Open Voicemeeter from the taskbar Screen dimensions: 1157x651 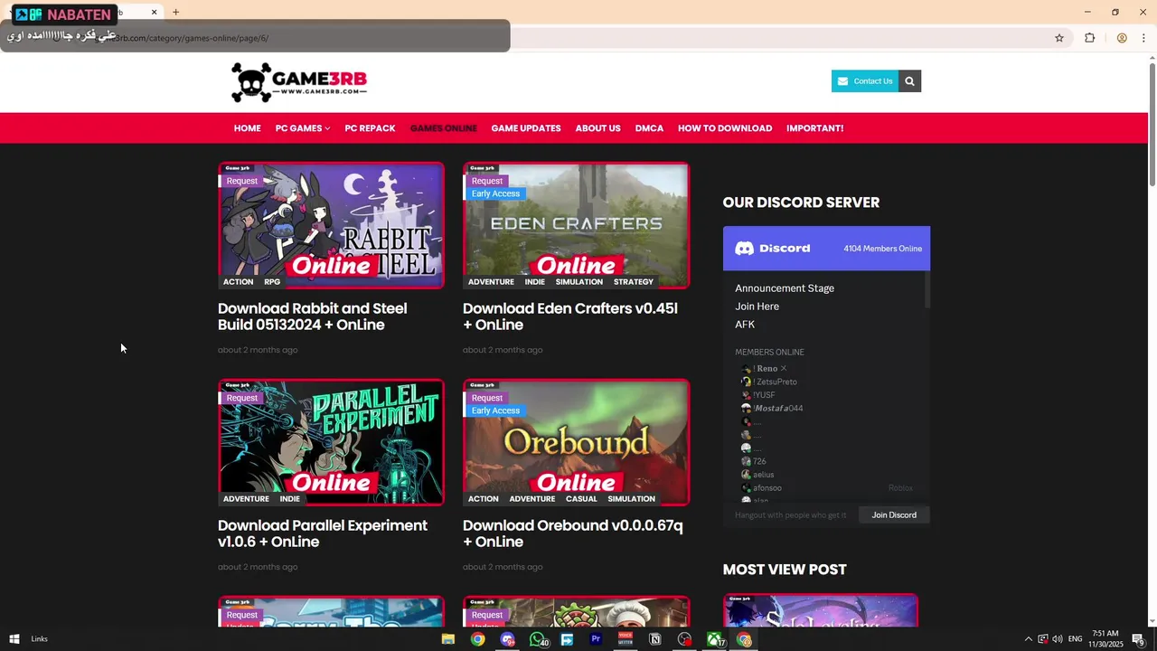point(626,639)
